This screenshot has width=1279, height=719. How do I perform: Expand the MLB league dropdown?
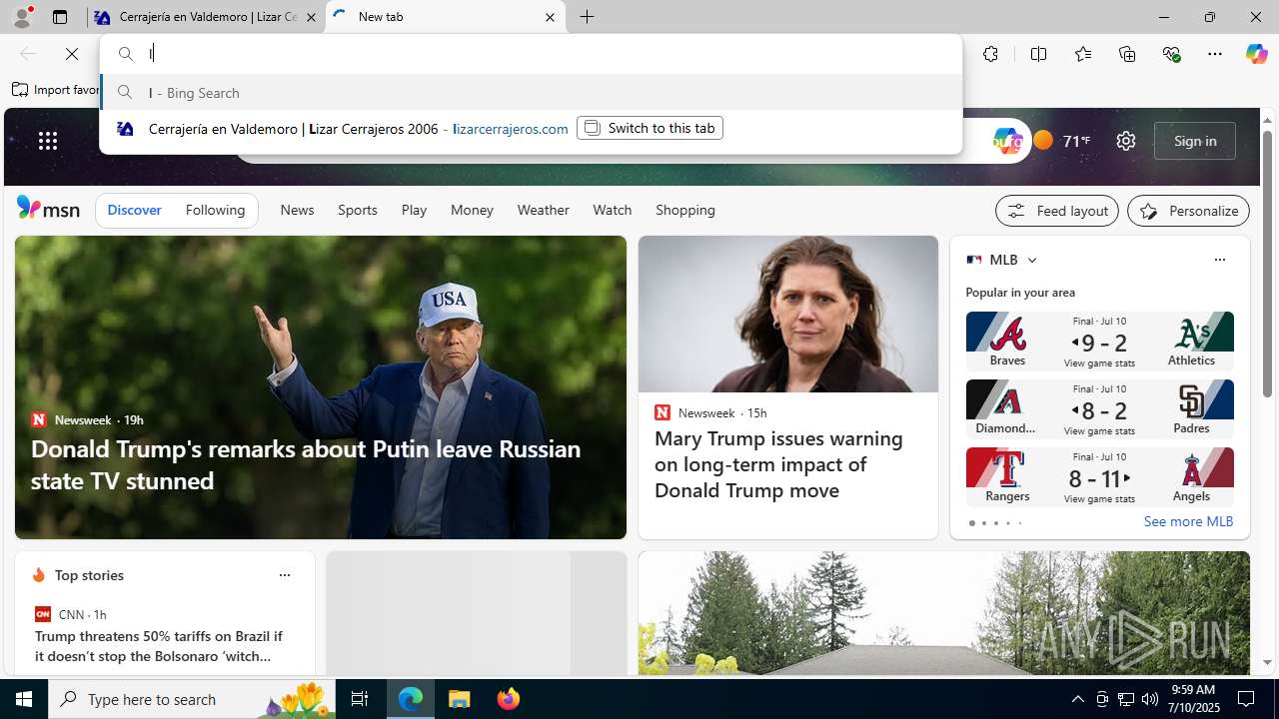pyautogui.click(x=1031, y=260)
